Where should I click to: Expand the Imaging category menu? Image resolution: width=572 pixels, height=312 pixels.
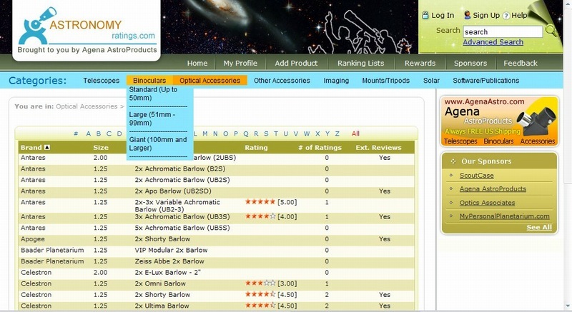336,81
